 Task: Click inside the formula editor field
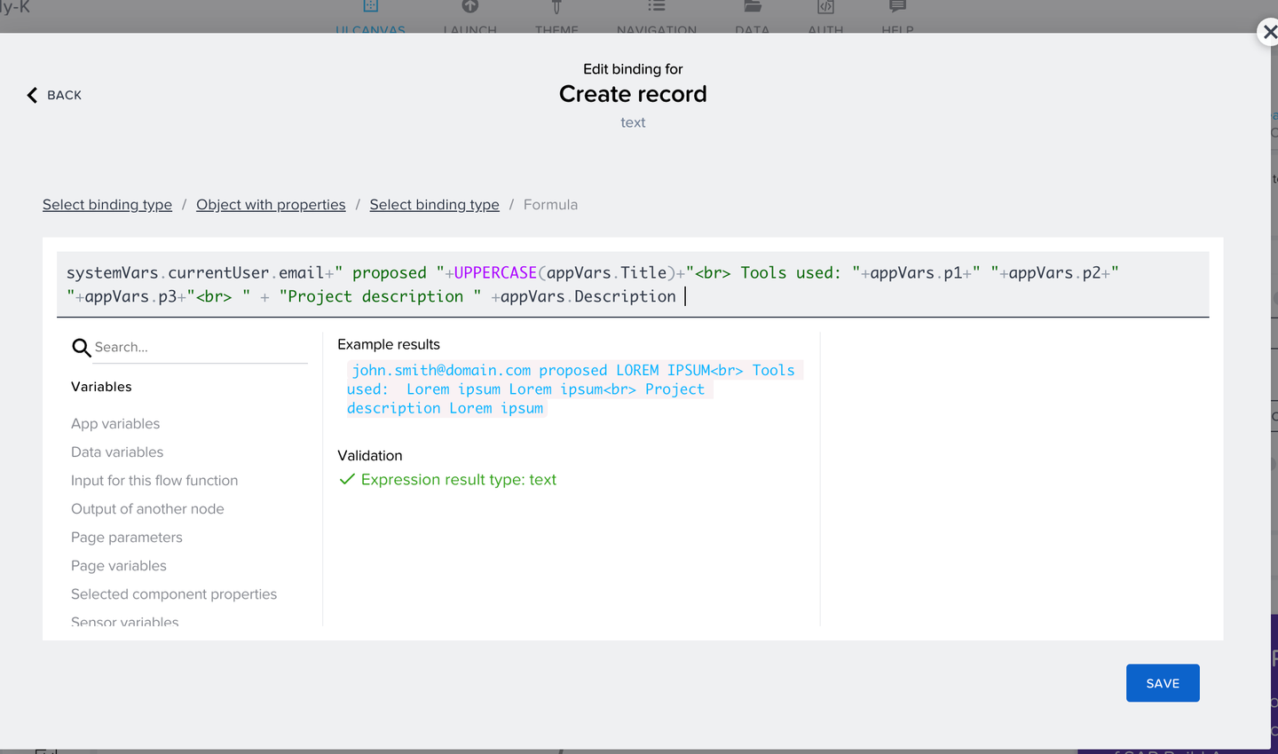(633, 284)
